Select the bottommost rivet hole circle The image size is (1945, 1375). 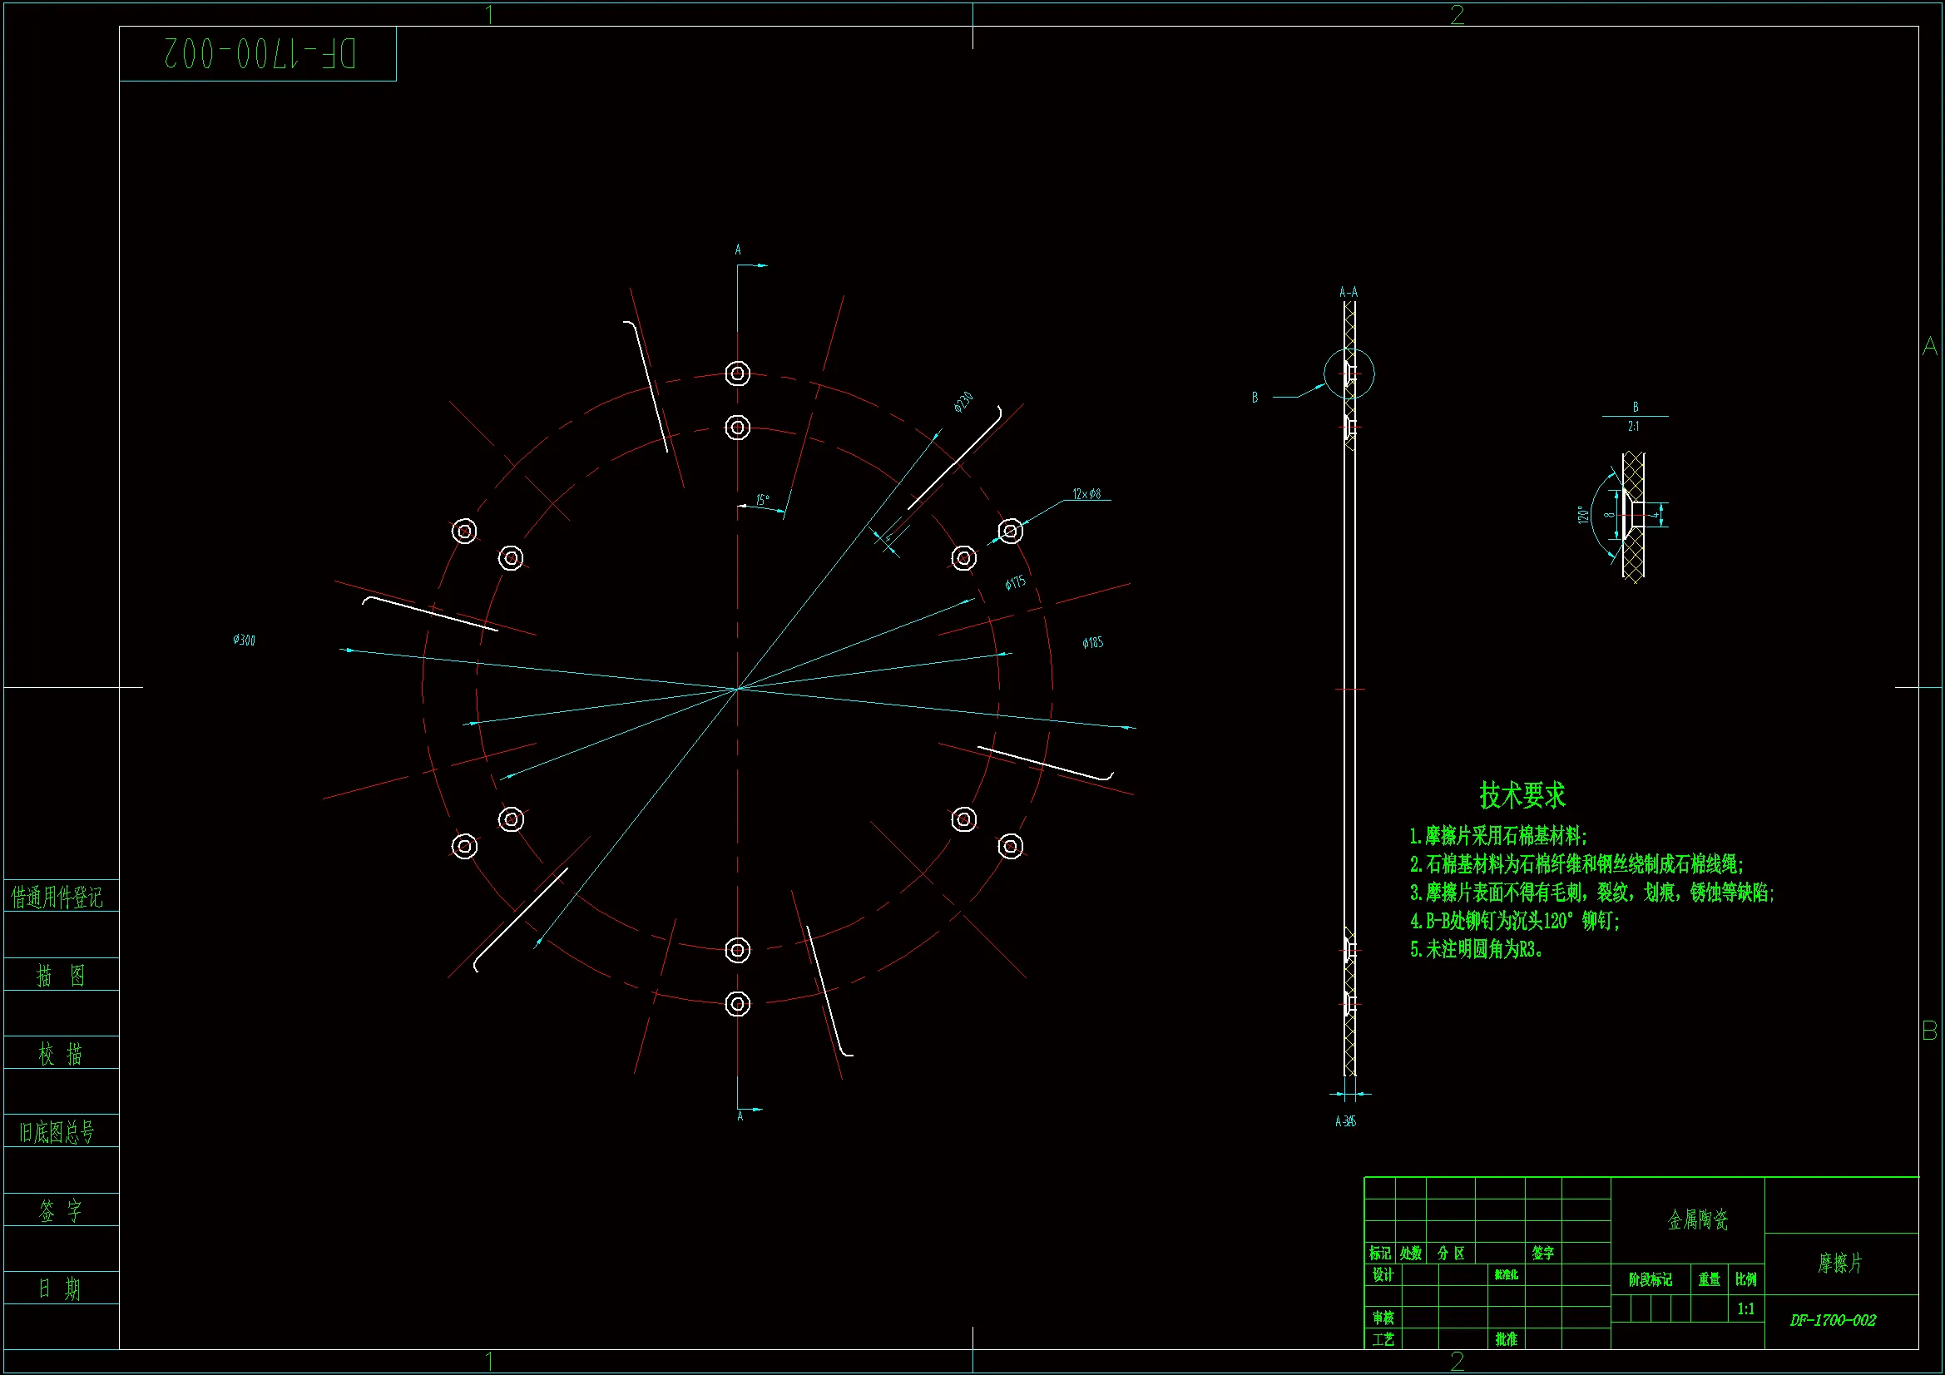737,1004
